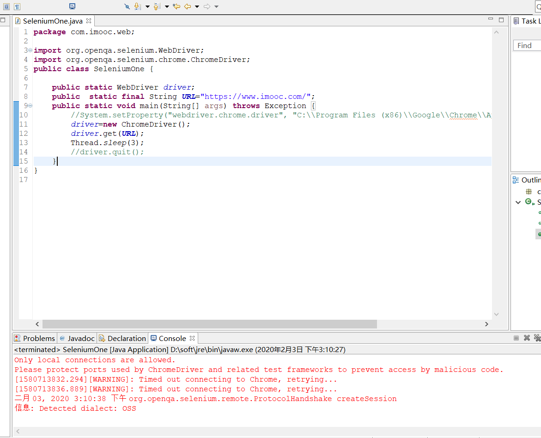Navigate back with the yellow arrow
The width and height of the screenshot is (541, 438).
[188, 6]
